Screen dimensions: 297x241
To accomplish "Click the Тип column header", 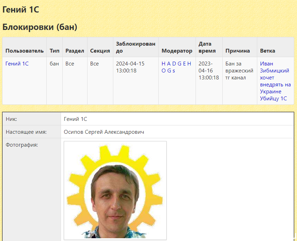I will (54, 51).
